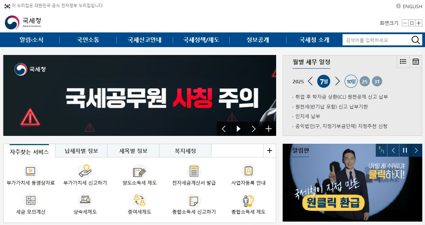Open the 국세신고안내 menu
This screenshot has width=425, height=225.
click(x=144, y=40)
